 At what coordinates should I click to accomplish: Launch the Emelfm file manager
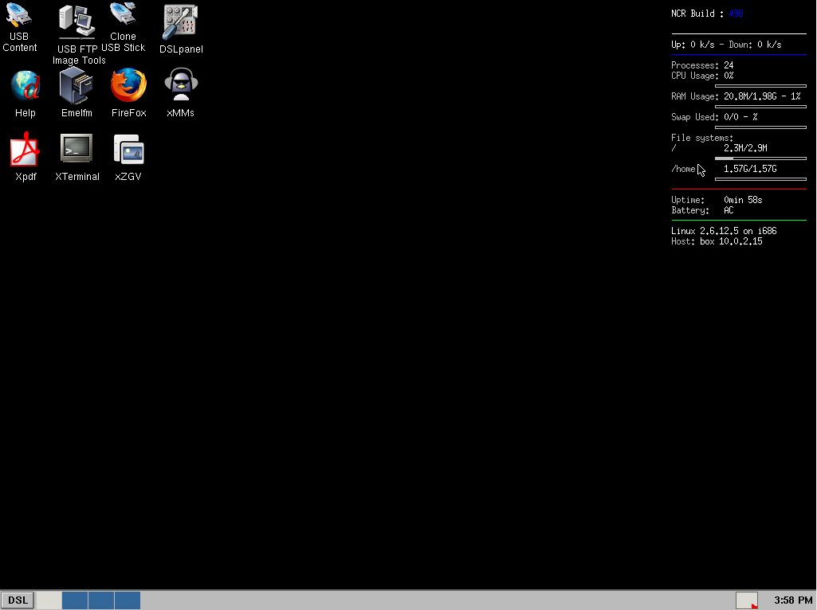pyautogui.click(x=77, y=84)
